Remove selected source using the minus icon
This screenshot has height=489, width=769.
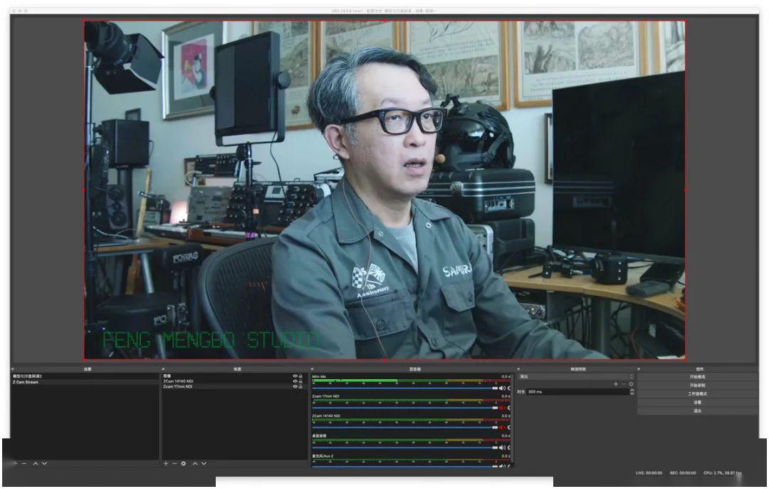(174, 464)
